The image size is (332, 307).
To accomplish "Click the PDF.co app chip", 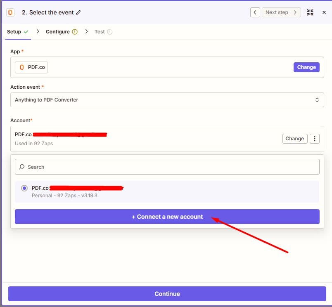I will pos(31,67).
